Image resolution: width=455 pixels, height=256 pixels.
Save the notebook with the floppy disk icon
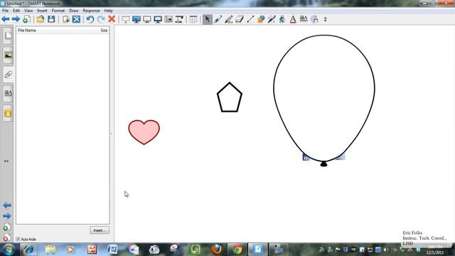point(51,19)
